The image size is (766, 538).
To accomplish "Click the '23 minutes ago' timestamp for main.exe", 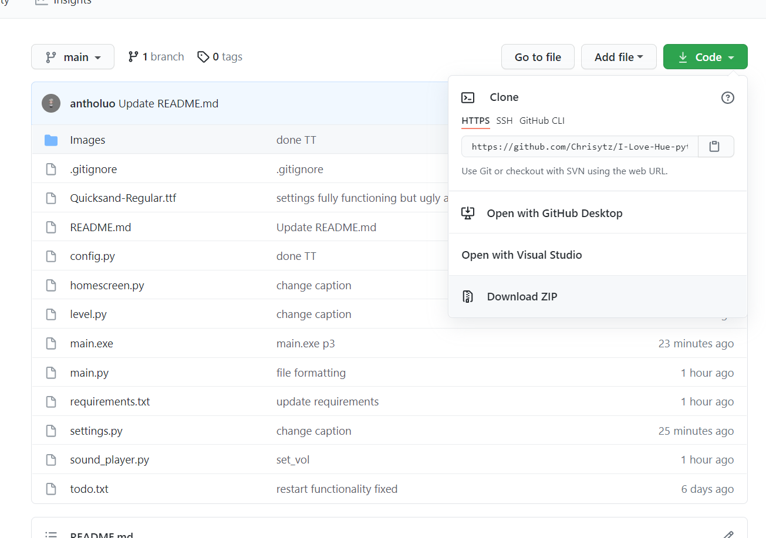I will pyautogui.click(x=696, y=343).
